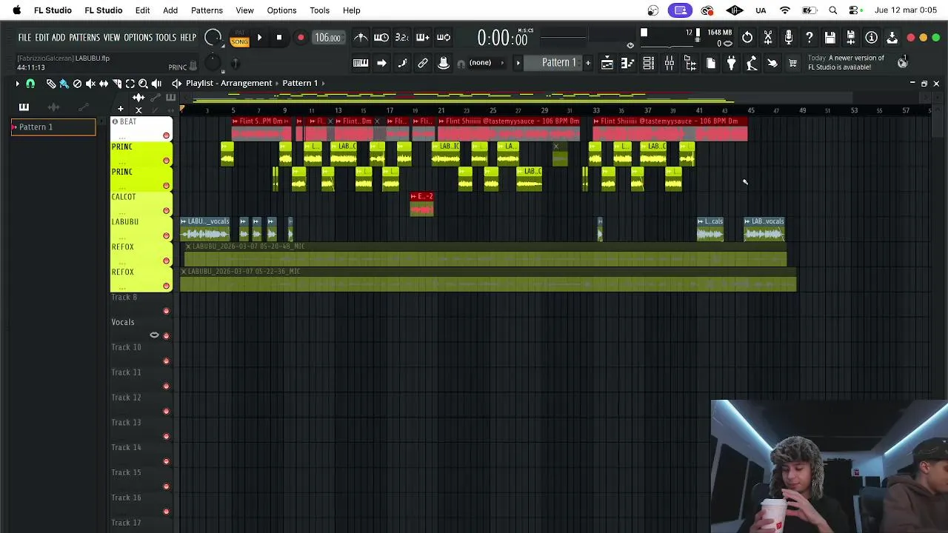Mute Track 10
Screen dimensions: 948x533
(166, 361)
